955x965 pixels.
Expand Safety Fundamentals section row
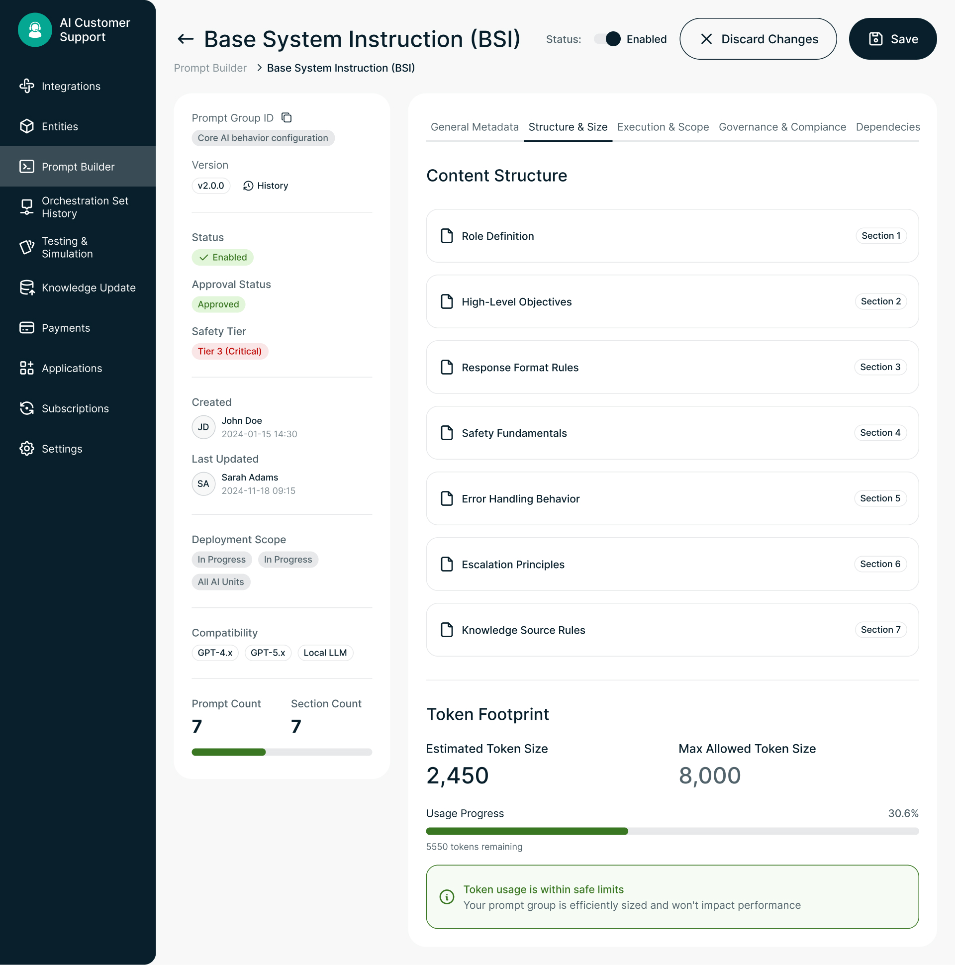pos(672,433)
